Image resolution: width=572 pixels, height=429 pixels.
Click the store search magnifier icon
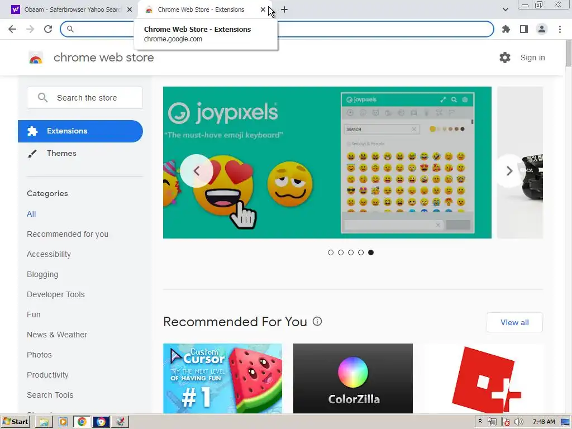(42, 98)
